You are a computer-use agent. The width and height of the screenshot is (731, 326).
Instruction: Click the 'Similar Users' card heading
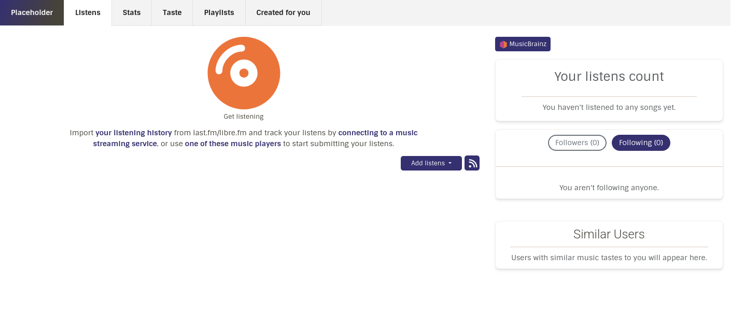coord(609,234)
